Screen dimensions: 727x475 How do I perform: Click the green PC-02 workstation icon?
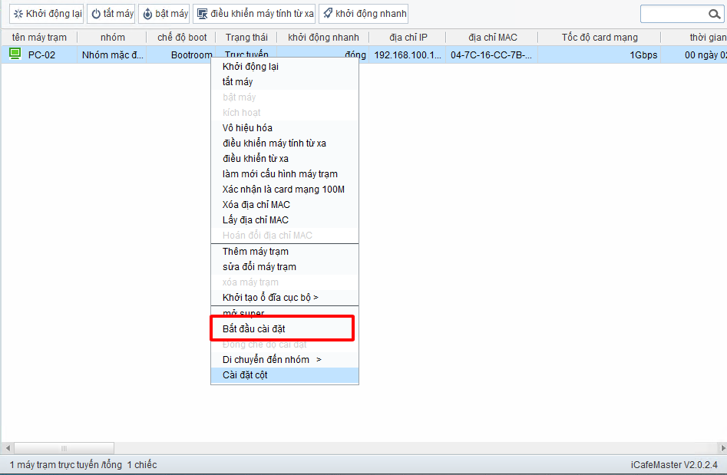point(15,54)
